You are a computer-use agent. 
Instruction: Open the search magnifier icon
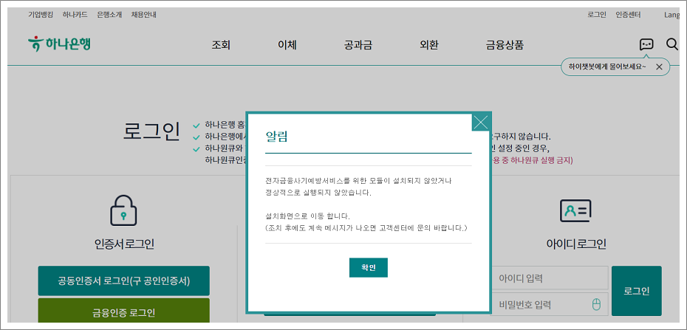(672, 44)
